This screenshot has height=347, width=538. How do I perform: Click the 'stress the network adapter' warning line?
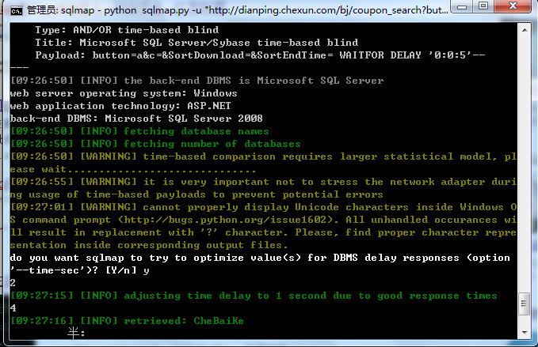pyautogui.click(x=263, y=182)
